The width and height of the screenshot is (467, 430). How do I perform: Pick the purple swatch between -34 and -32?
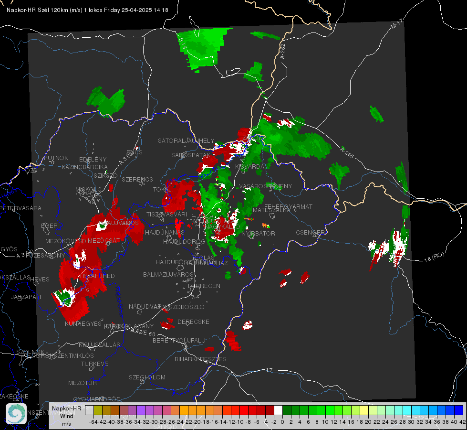[x=141, y=410]
